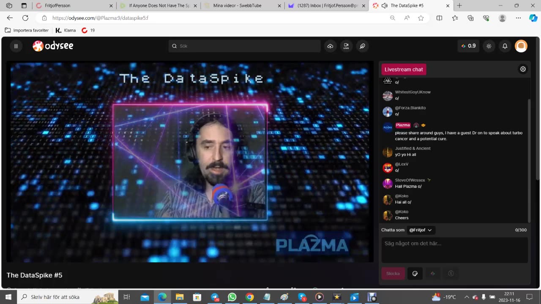Click the WhitestGoyUKnow username in chat
The image size is (541, 304).
click(x=413, y=92)
